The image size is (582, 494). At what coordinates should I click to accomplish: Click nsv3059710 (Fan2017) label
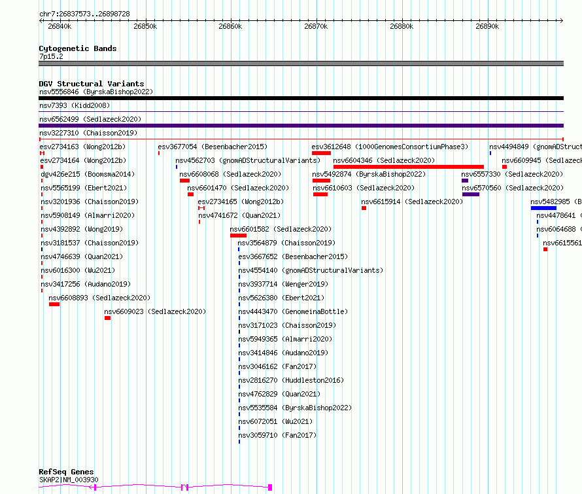pyautogui.click(x=277, y=435)
